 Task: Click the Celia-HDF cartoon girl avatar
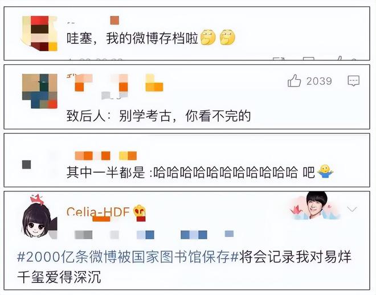click(x=39, y=216)
